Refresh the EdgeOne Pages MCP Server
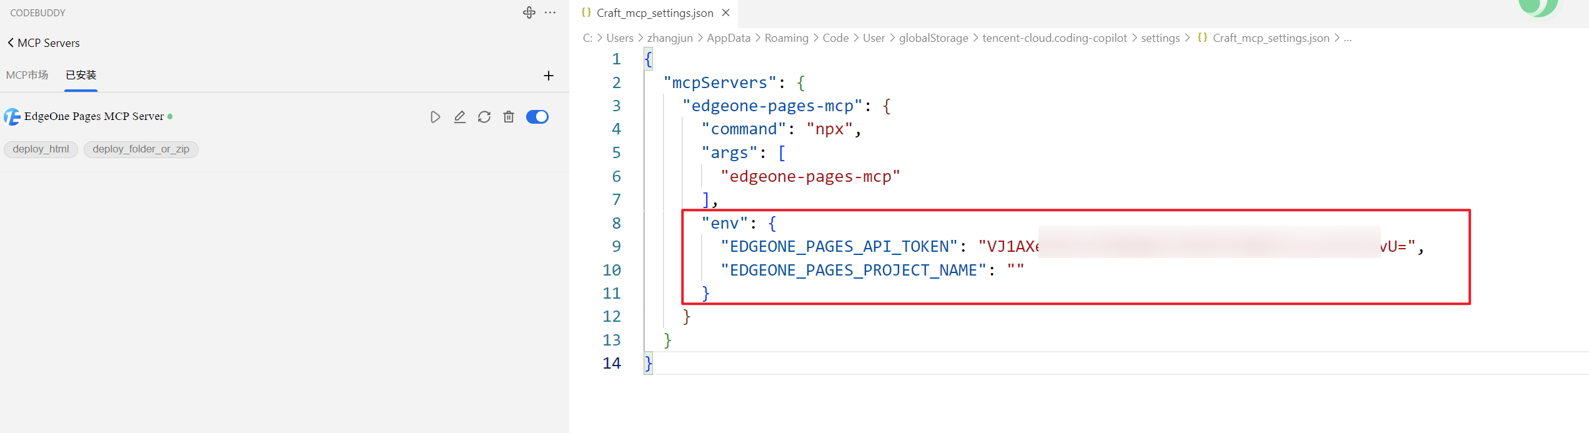This screenshot has height=433, width=1589. (x=484, y=117)
